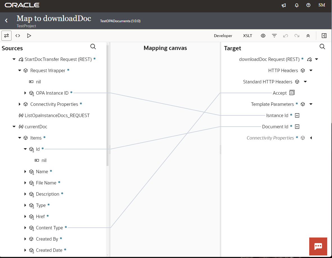Go back using the back arrow
This screenshot has width=332, height=258.
(6, 20)
